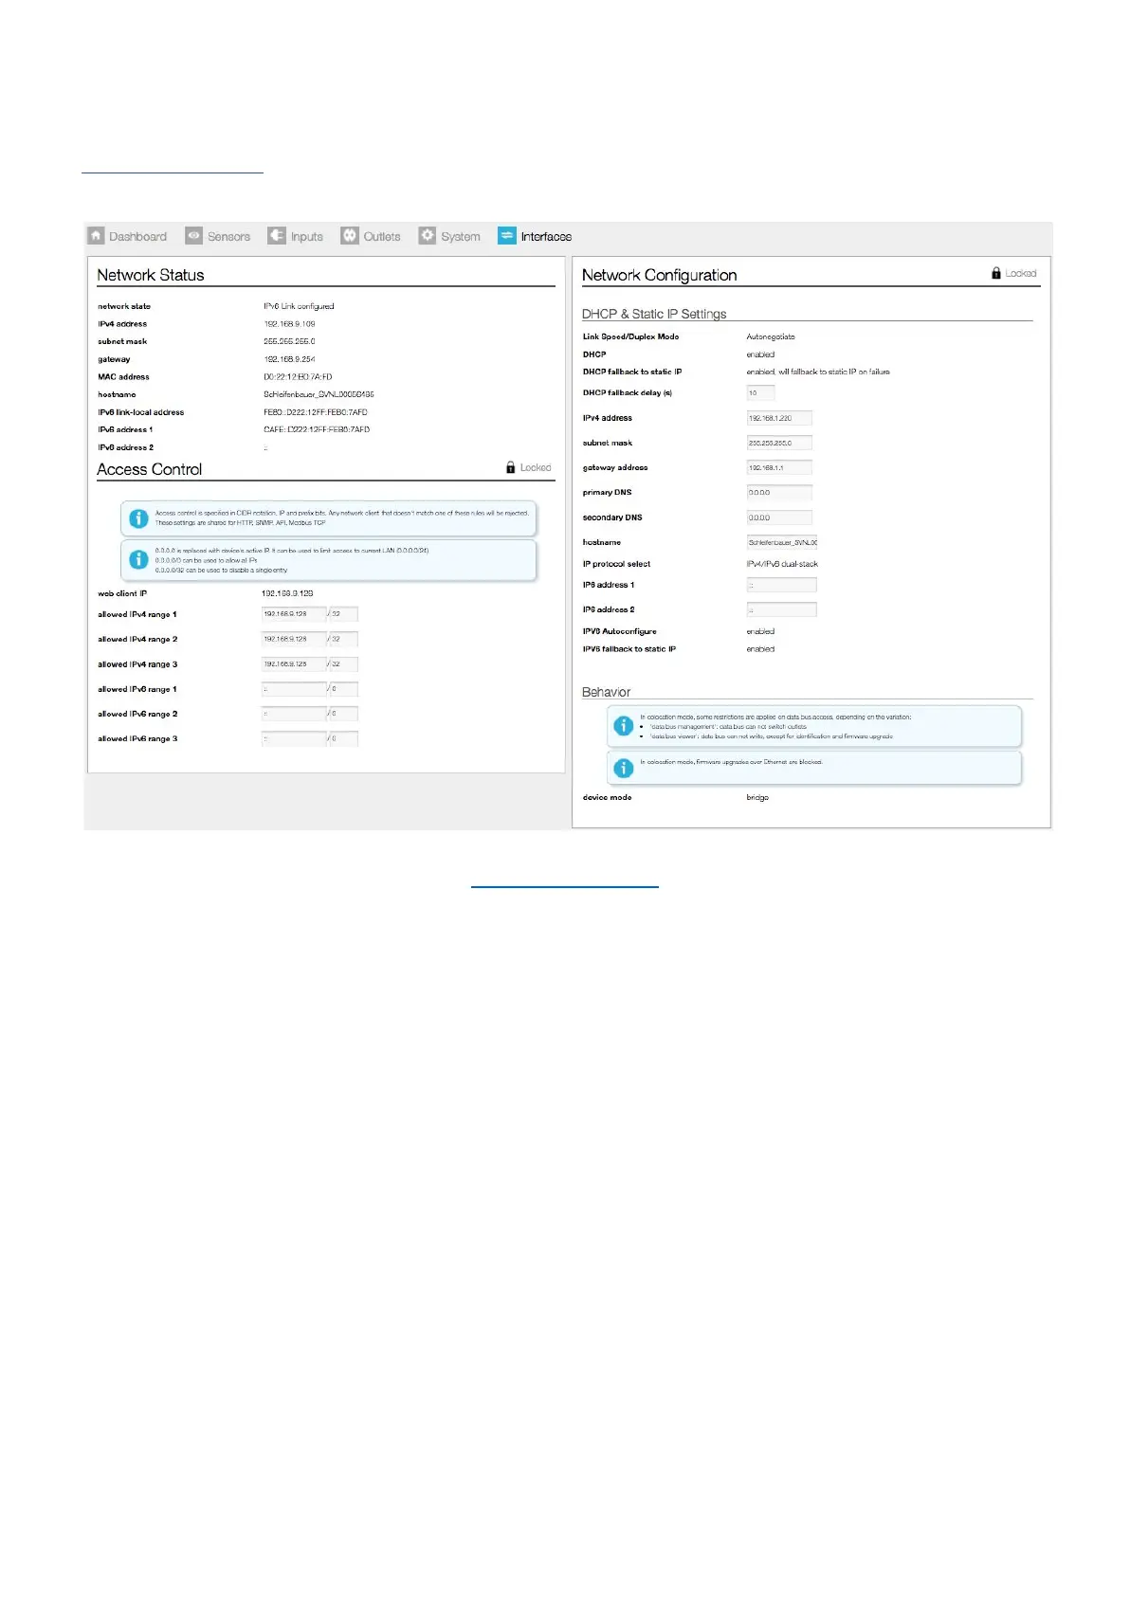Screen dimensions: 1130x1598
Task: Click the IPv6 address 1 value starting CAFE
Action: coord(317,429)
